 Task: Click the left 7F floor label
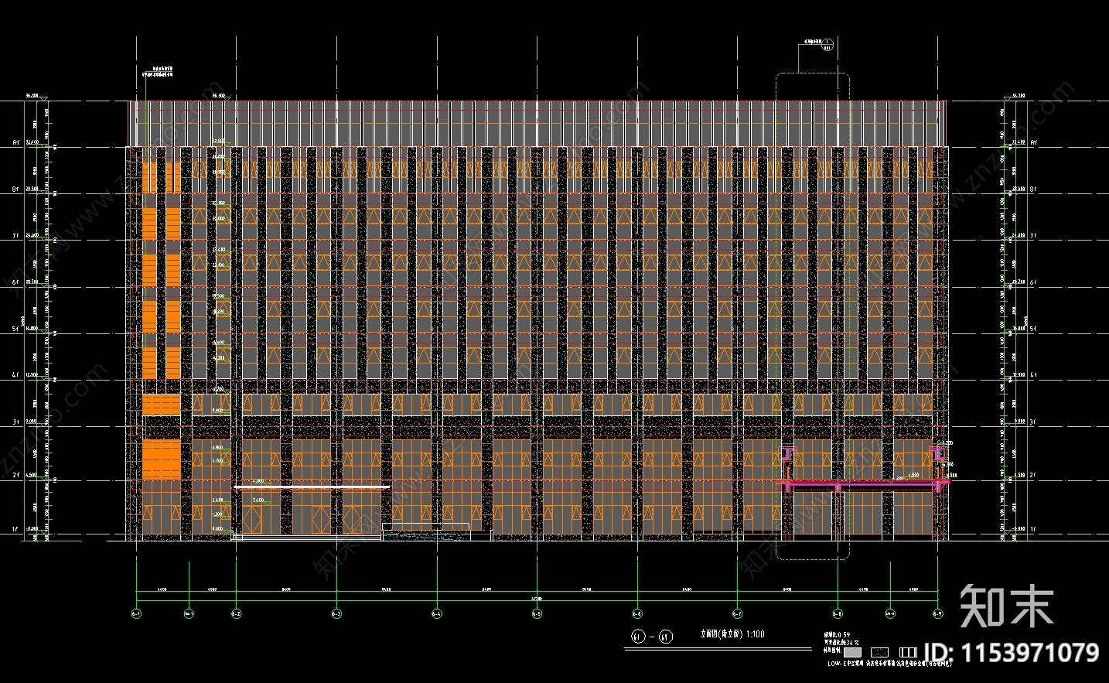15,236
